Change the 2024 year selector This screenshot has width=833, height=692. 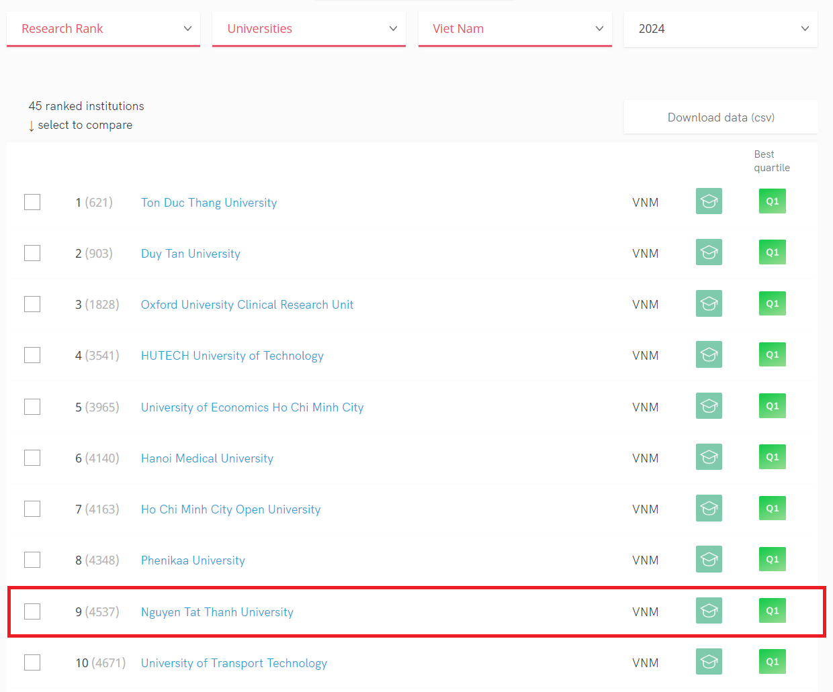[720, 29]
